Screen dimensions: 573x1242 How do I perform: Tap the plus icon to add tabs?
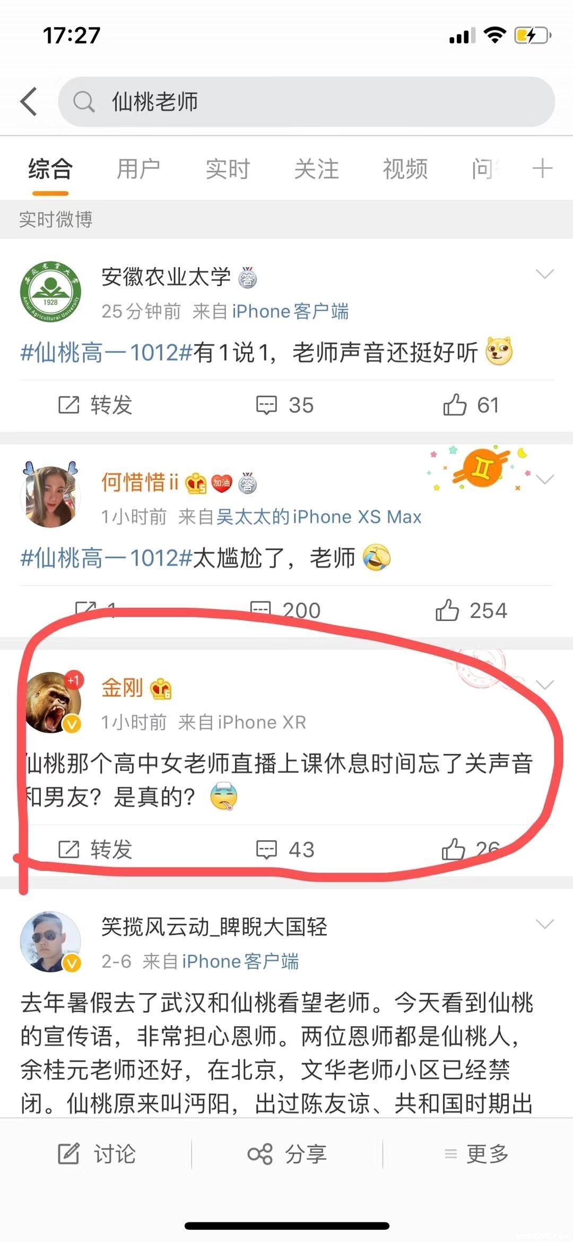[x=542, y=168]
